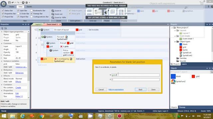Click the Back button in dialog
213x119 pixels.
tap(140, 90)
